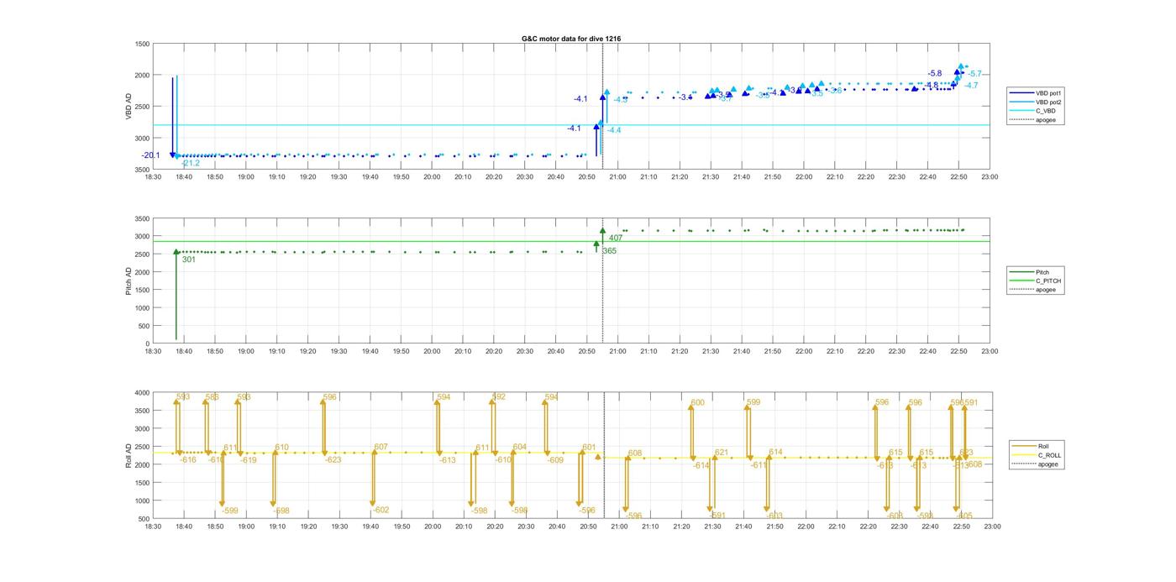The image size is (1176, 582).
Task: Click the "621" label in Roll plot
Action: (x=722, y=454)
